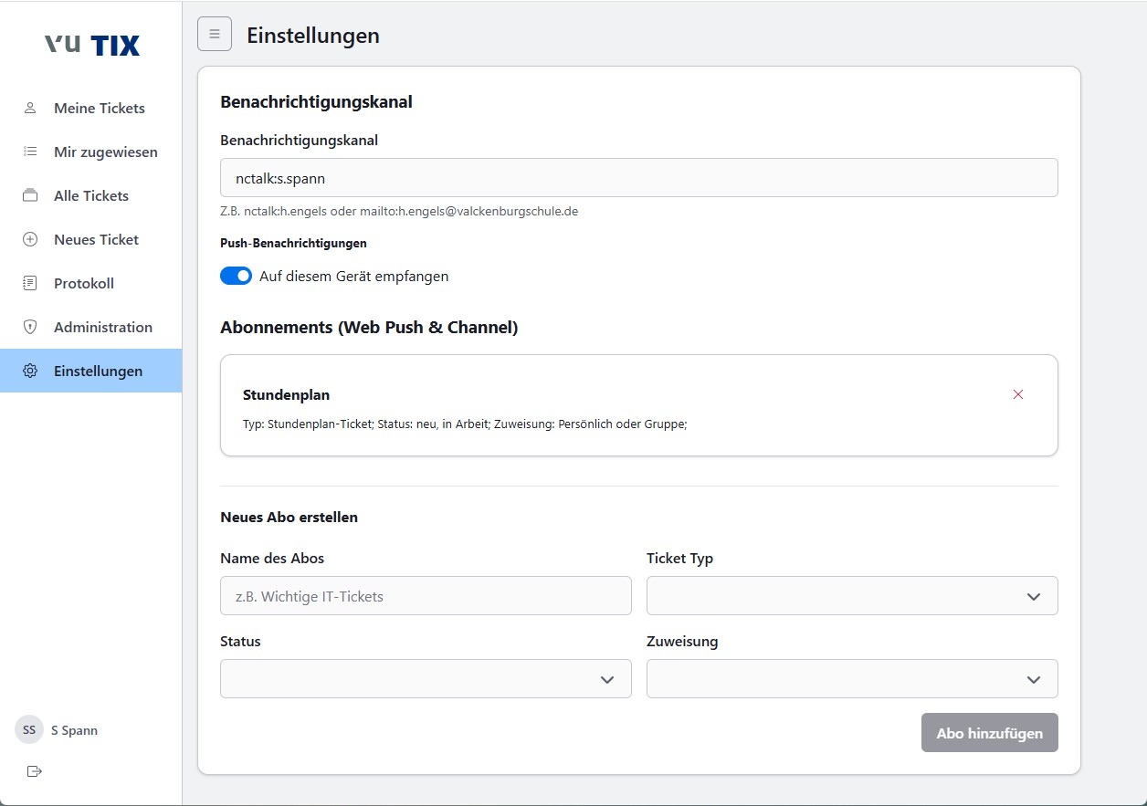This screenshot has height=806, width=1147.
Task: Open the Zuweisung dropdown
Action: click(851, 679)
